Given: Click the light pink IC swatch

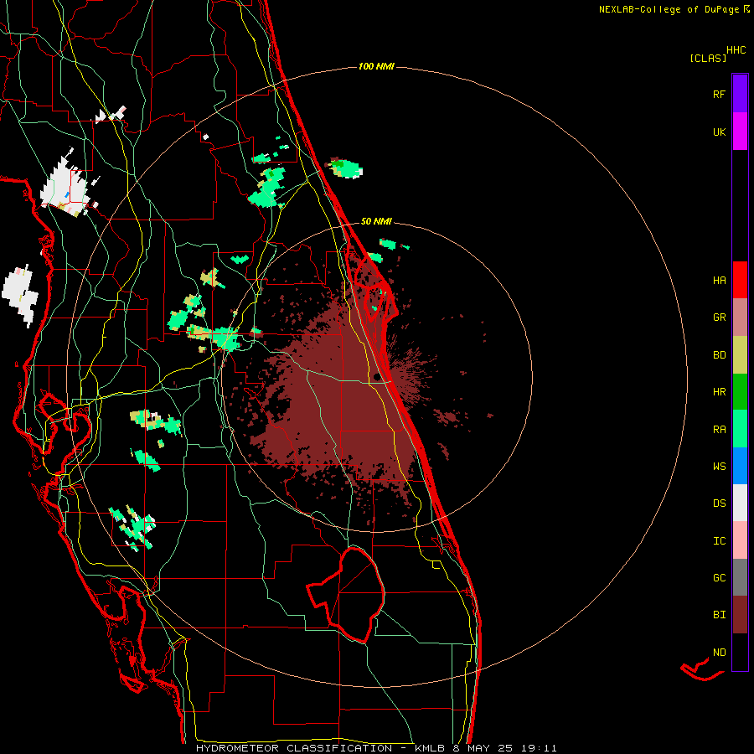Looking at the screenshot, I should pos(740,540).
